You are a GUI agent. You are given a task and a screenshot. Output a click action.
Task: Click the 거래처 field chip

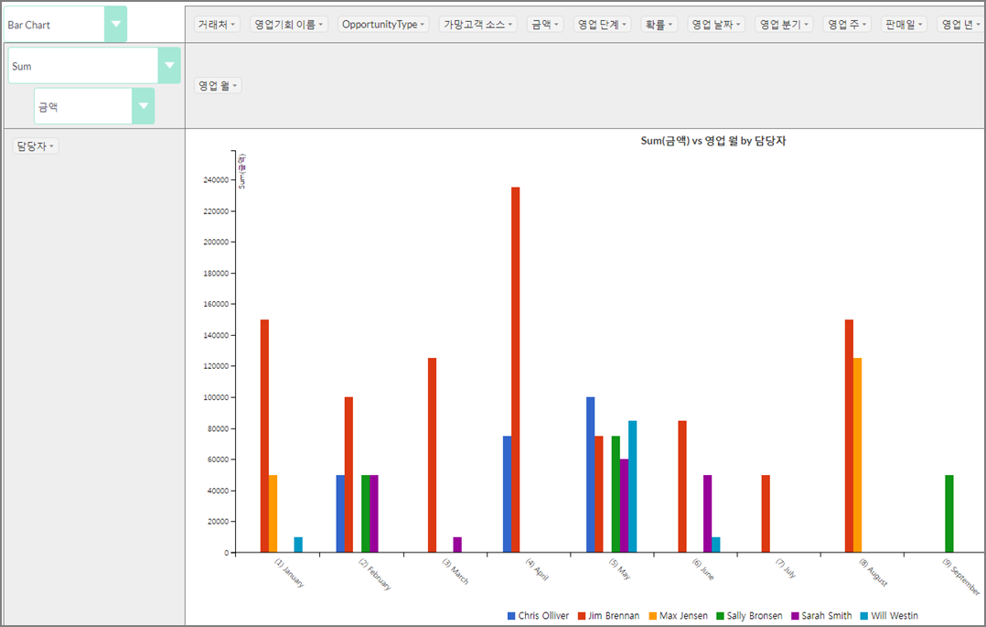click(217, 25)
